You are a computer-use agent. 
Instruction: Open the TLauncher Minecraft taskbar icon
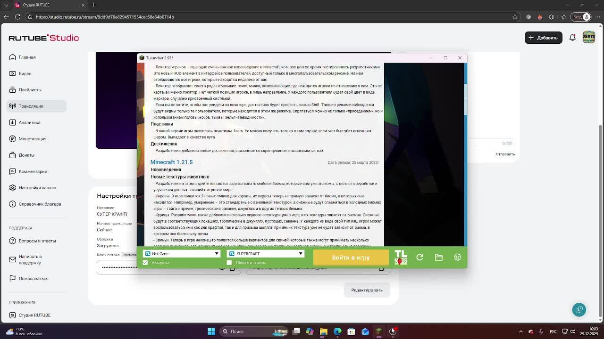[379, 331]
